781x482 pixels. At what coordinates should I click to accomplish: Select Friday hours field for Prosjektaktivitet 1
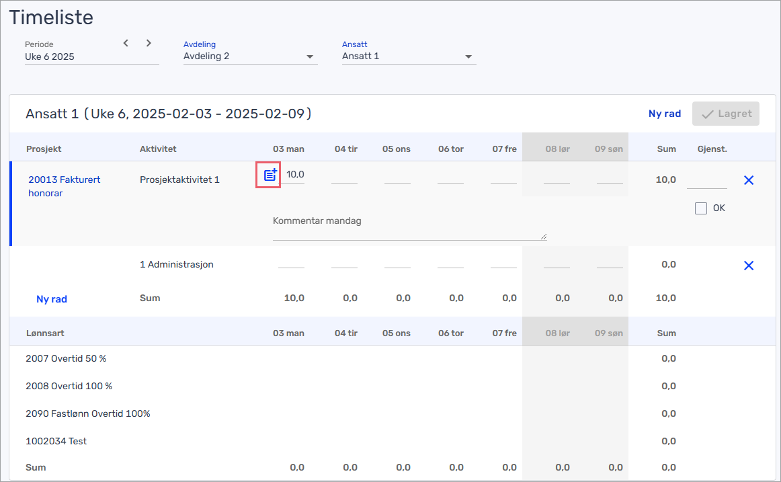tap(503, 175)
